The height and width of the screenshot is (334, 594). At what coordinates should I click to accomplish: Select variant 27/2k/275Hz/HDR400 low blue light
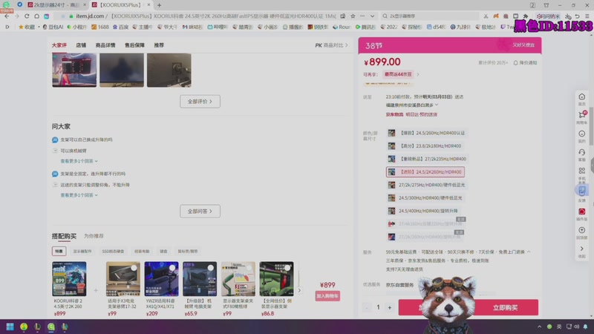[x=427, y=185]
